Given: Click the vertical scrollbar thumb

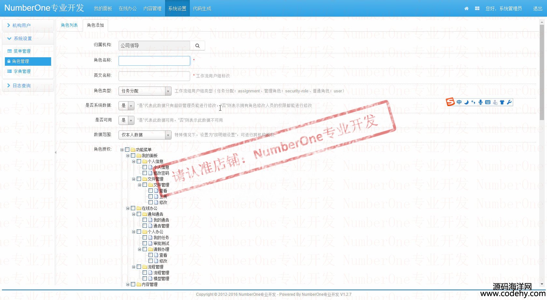Looking at the screenshot, I should click(x=542, y=72).
